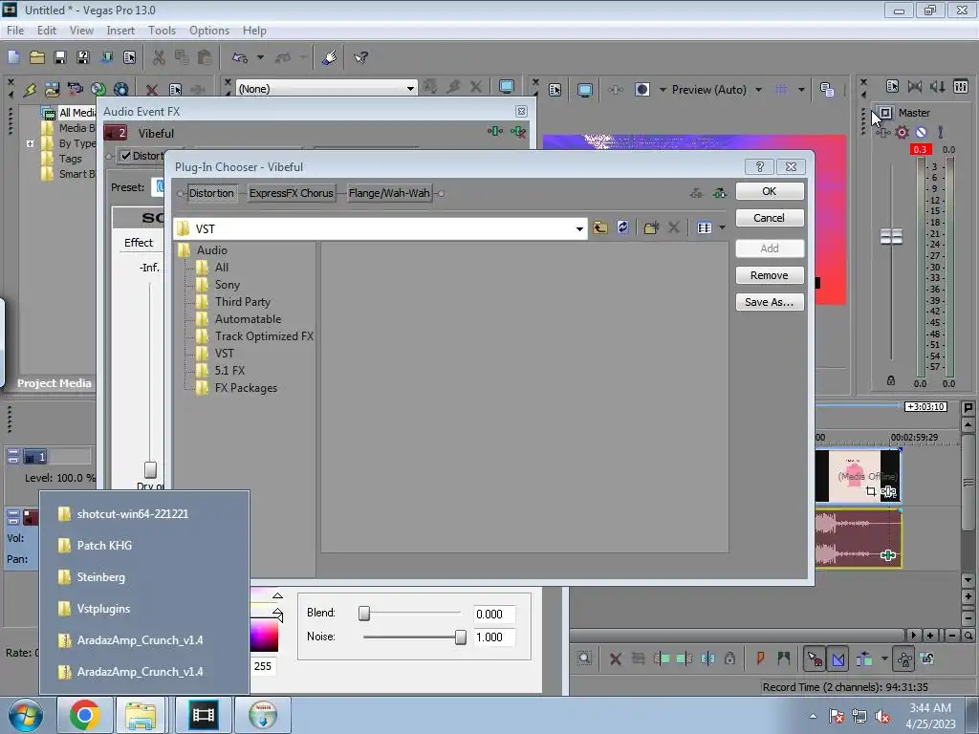Select the Flange/Wah-Wah plug-in in chain

click(x=389, y=193)
